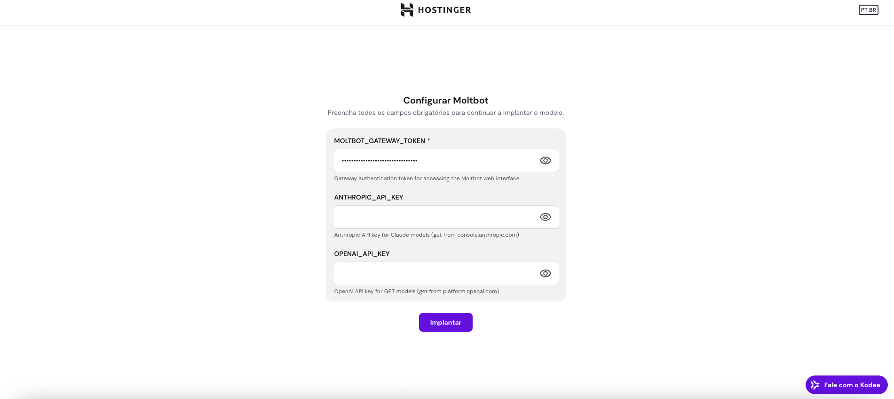Toggle visibility of the ANTHROPIC_API_KEY field
This screenshot has height=399, width=894.
(x=545, y=217)
